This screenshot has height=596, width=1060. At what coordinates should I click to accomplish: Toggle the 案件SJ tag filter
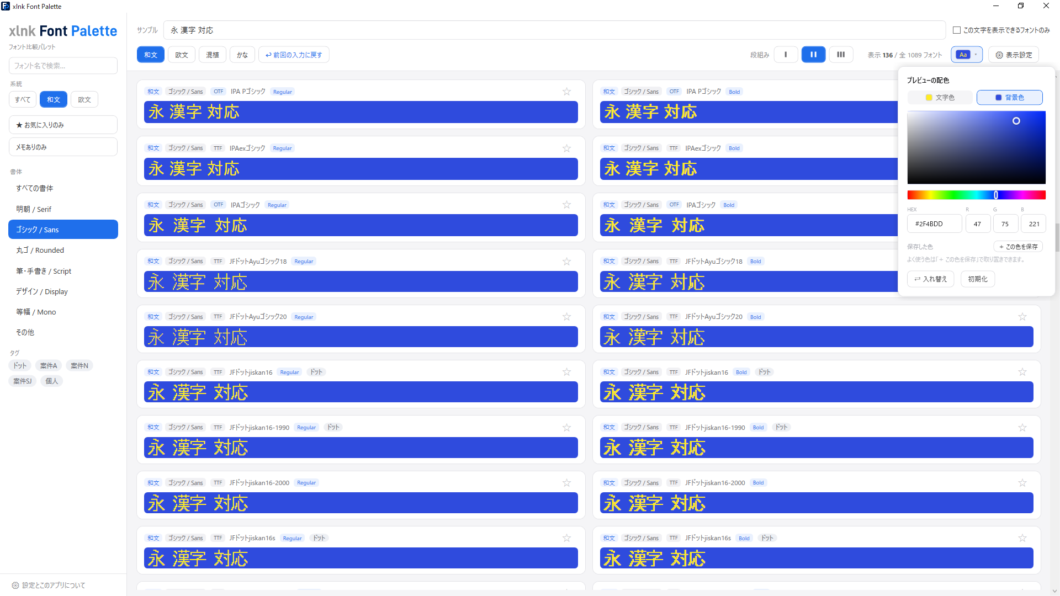click(23, 381)
